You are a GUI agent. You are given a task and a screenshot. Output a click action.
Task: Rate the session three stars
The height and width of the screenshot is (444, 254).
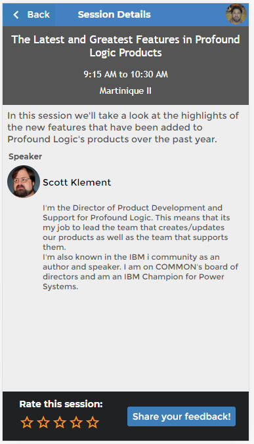pos(60,422)
